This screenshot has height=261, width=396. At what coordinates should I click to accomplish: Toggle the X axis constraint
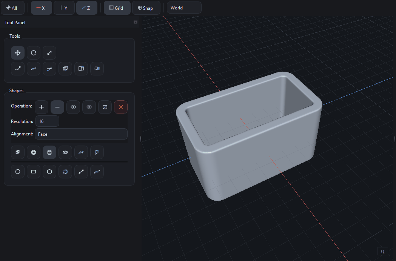pyautogui.click(x=42, y=8)
